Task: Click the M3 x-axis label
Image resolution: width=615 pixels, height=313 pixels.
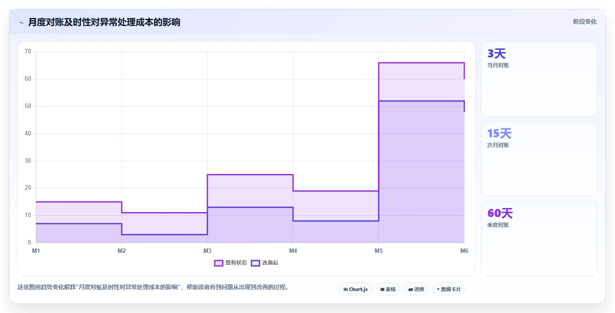Action: (207, 251)
